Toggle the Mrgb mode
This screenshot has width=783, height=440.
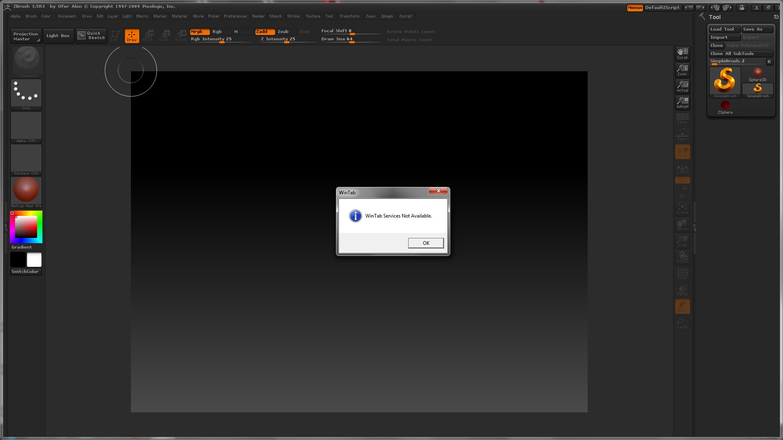pyautogui.click(x=200, y=31)
